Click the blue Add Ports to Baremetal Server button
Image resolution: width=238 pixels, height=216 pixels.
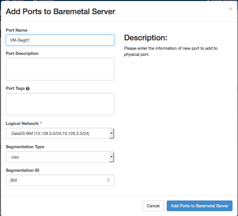[x=199, y=206]
